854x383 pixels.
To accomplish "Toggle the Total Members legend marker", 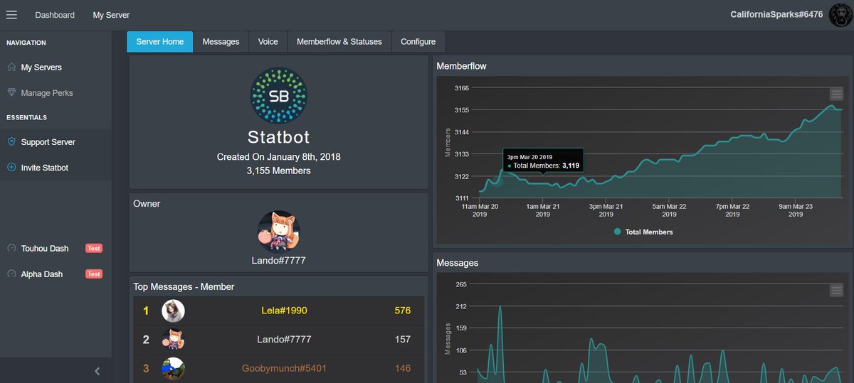I will [x=617, y=232].
